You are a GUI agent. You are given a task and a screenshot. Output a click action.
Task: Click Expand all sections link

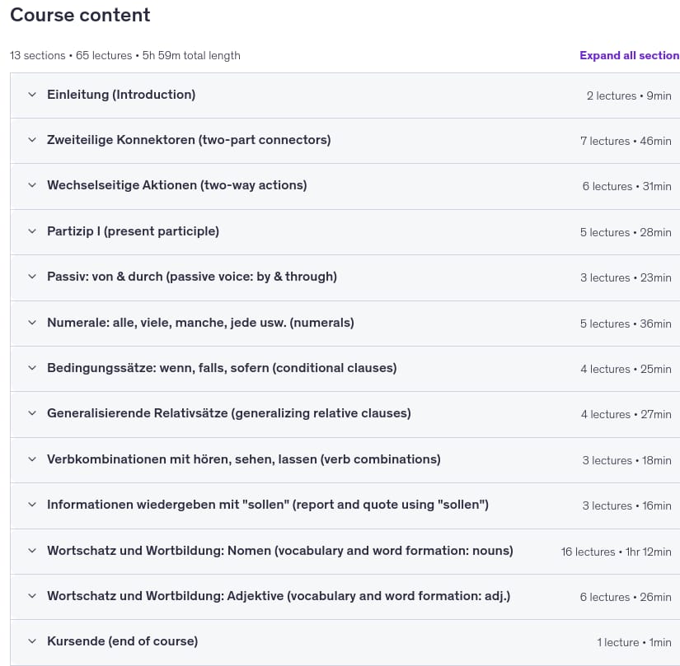(630, 55)
